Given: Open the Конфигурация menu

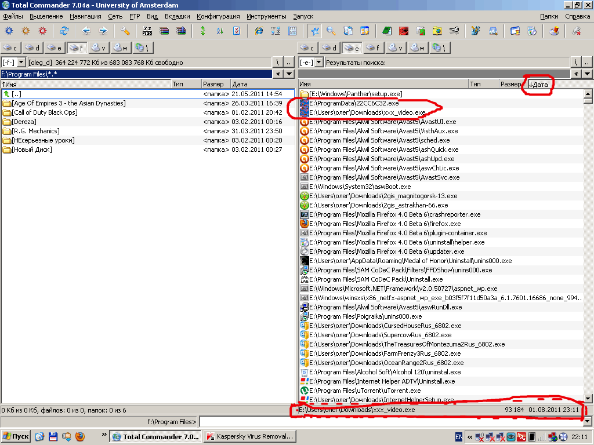Looking at the screenshot, I should (x=218, y=16).
